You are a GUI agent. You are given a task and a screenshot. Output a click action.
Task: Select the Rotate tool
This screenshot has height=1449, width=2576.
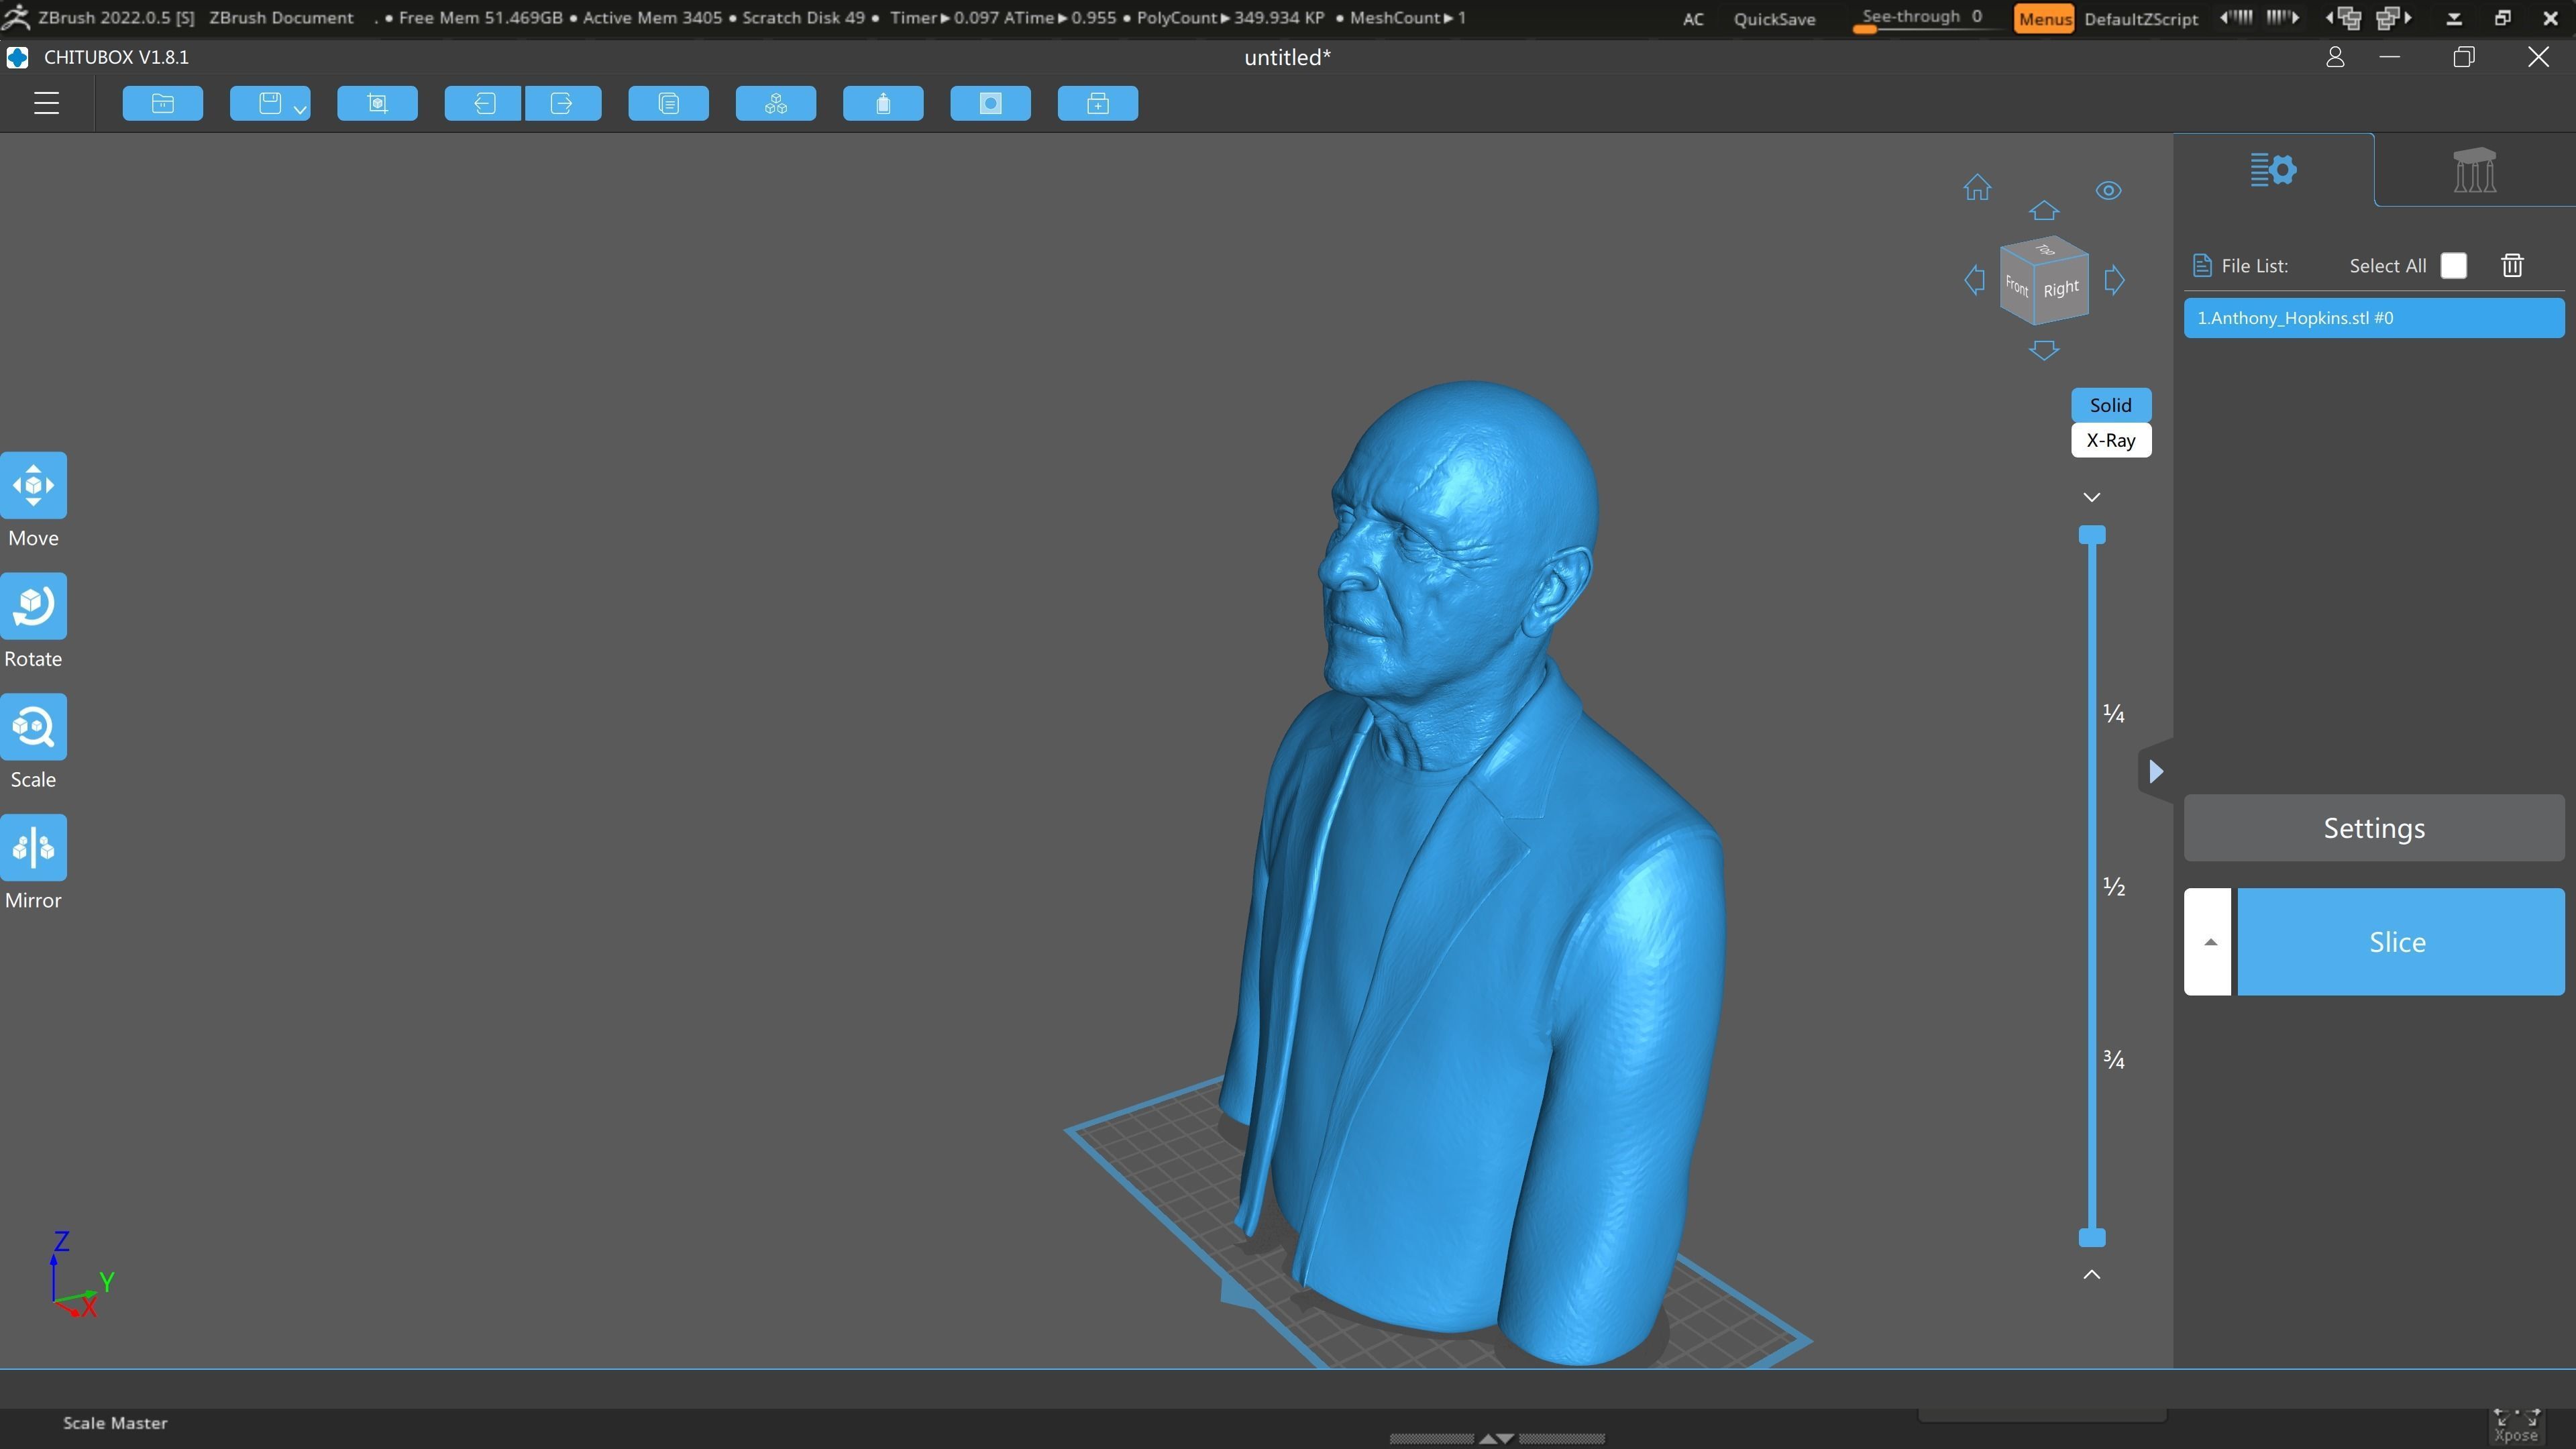(x=33, y=606)
